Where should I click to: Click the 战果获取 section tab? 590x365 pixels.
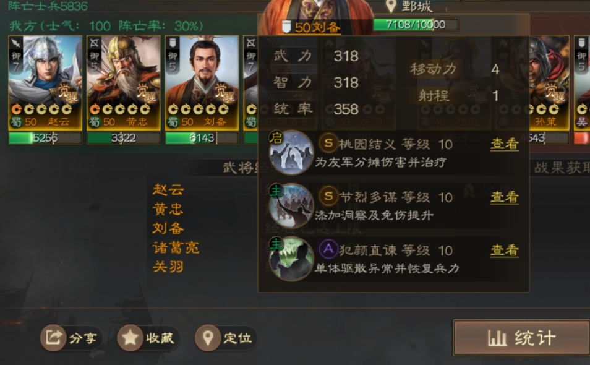coord(562,168)
